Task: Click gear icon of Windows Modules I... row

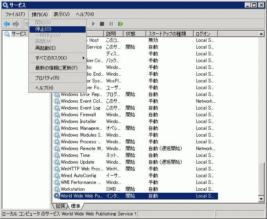Action: 57,135
